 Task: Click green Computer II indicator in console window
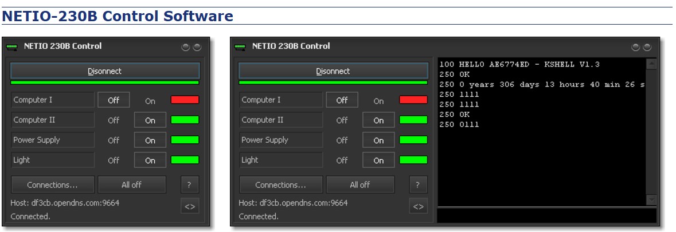pos(413,120)
